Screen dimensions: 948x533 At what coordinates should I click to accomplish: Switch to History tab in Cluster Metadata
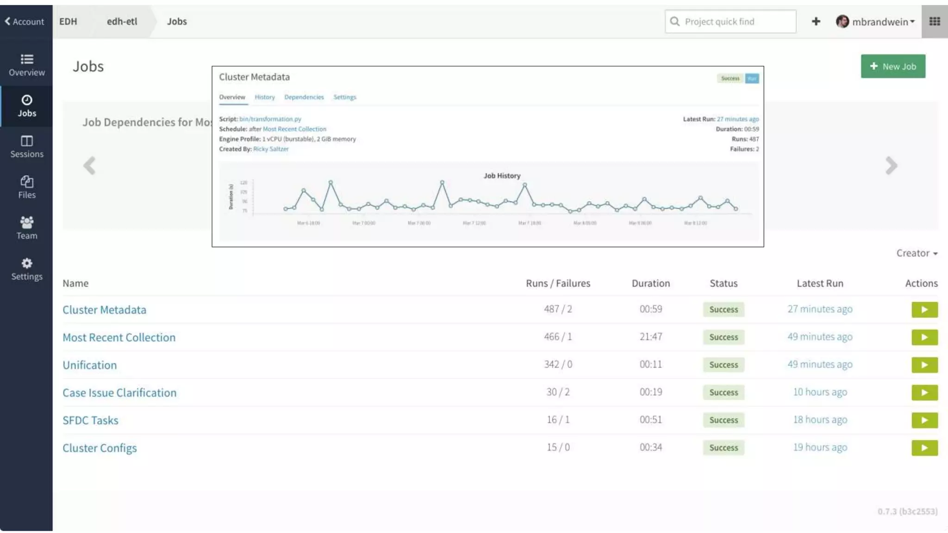point(264,97)
